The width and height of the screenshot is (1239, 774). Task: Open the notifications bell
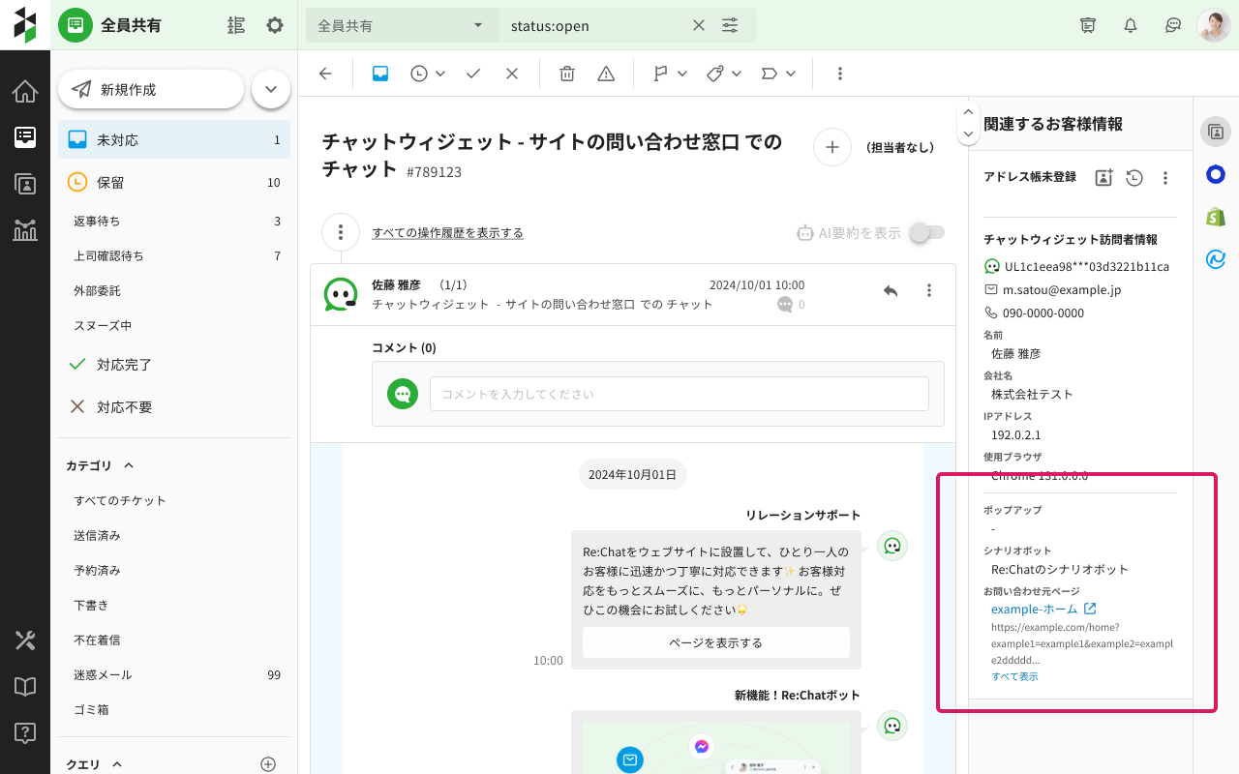pyautogui.click(x=1130, y=25)
